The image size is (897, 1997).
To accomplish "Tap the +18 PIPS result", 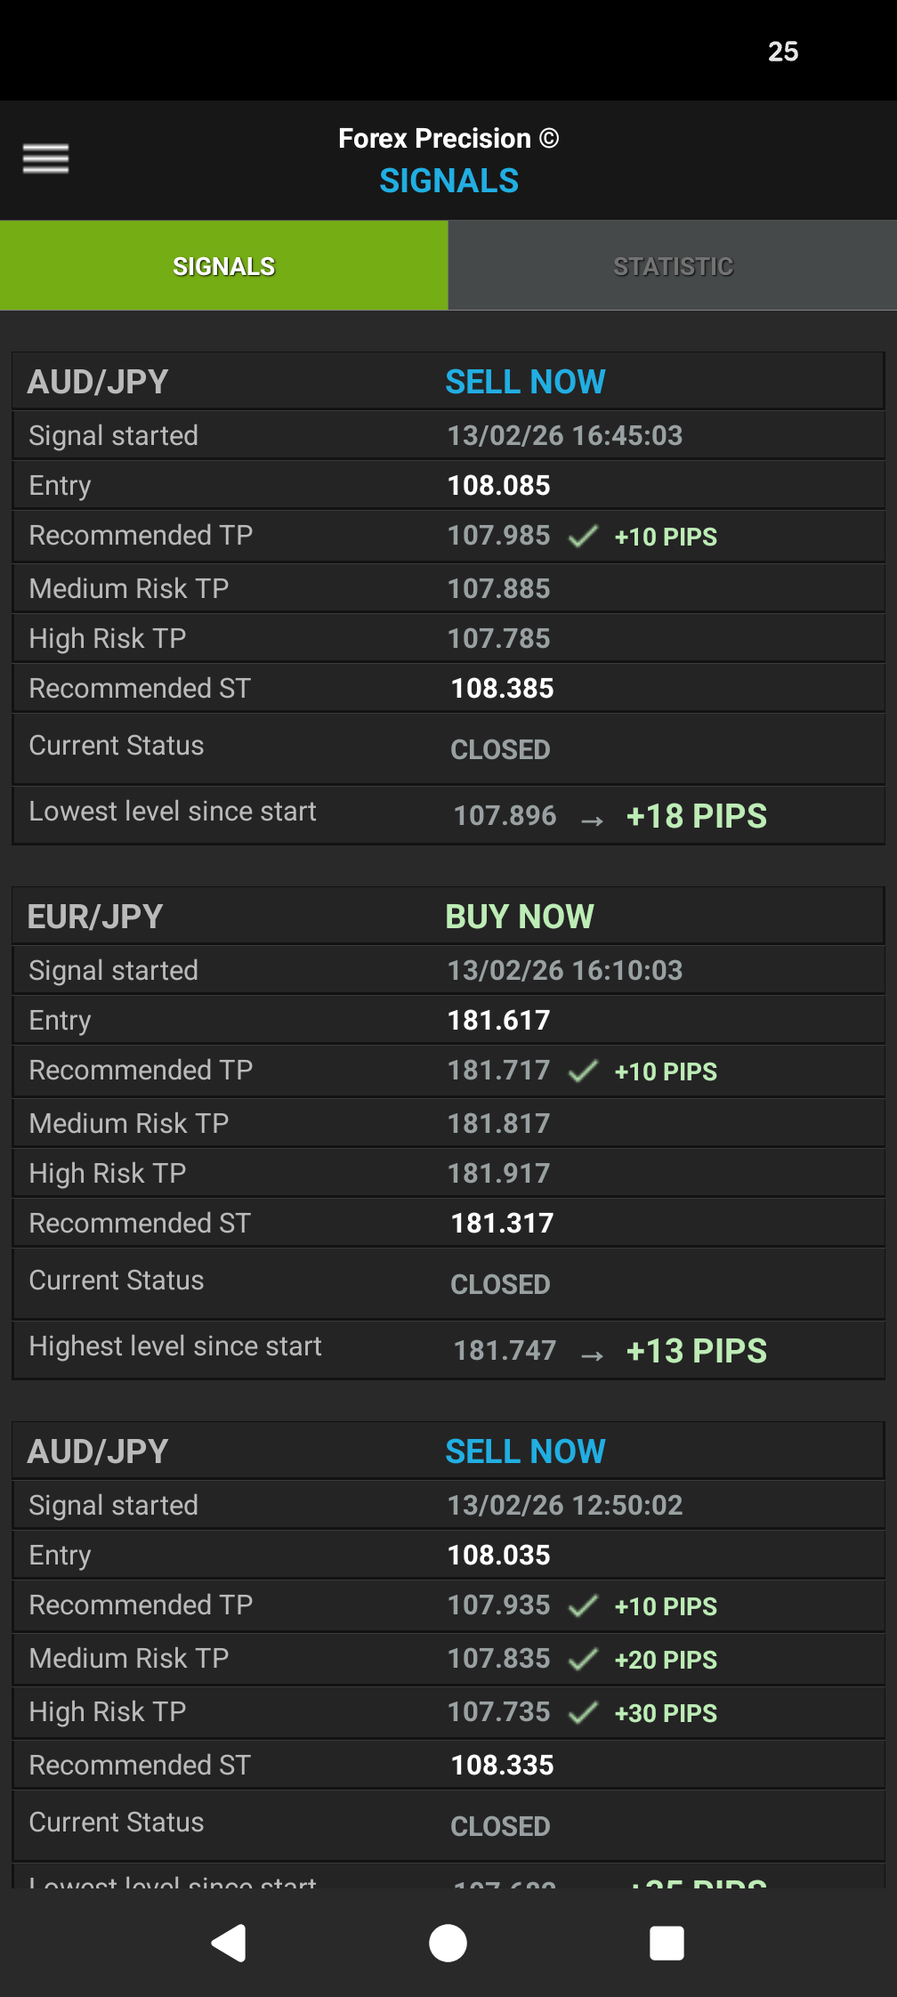I will tap(697, 816).
